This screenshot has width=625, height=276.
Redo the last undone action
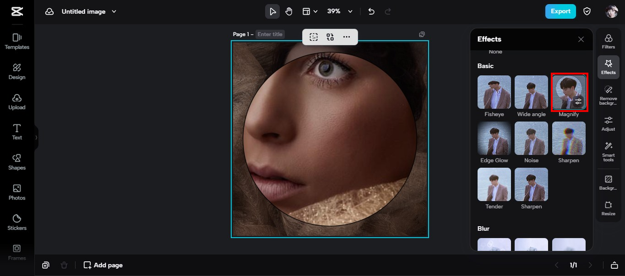coord(388,12)
